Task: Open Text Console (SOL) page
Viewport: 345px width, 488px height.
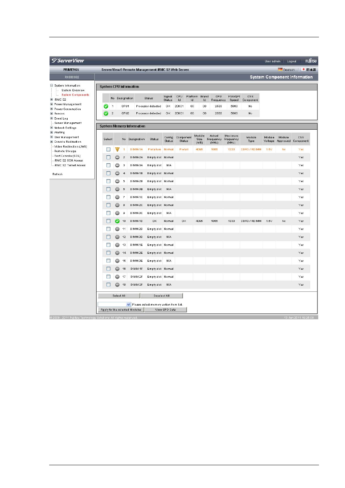Action: [67, 156]
